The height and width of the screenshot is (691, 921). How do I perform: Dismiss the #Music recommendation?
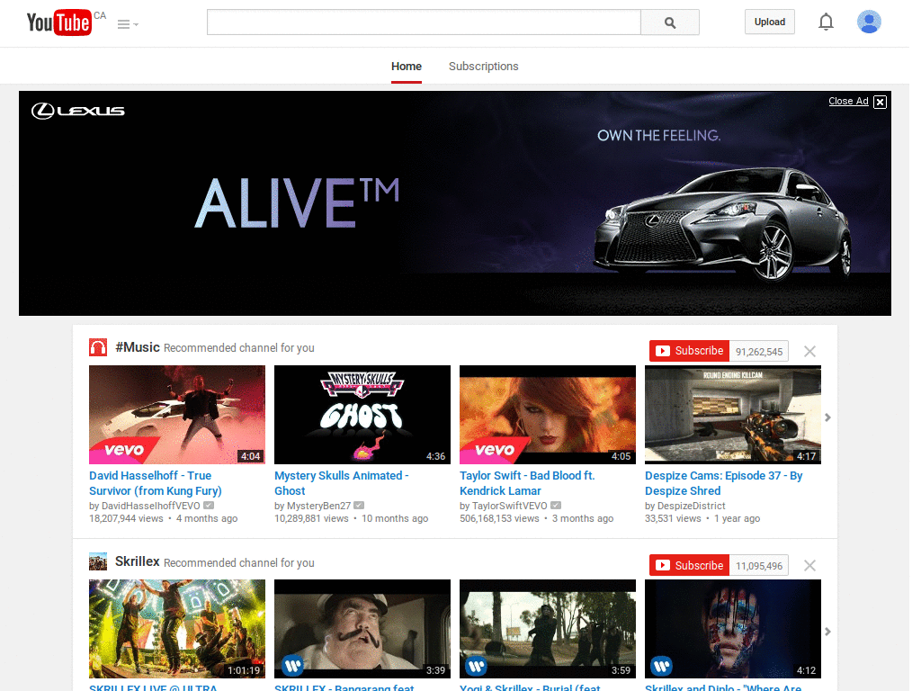click(x=810, y=352)
